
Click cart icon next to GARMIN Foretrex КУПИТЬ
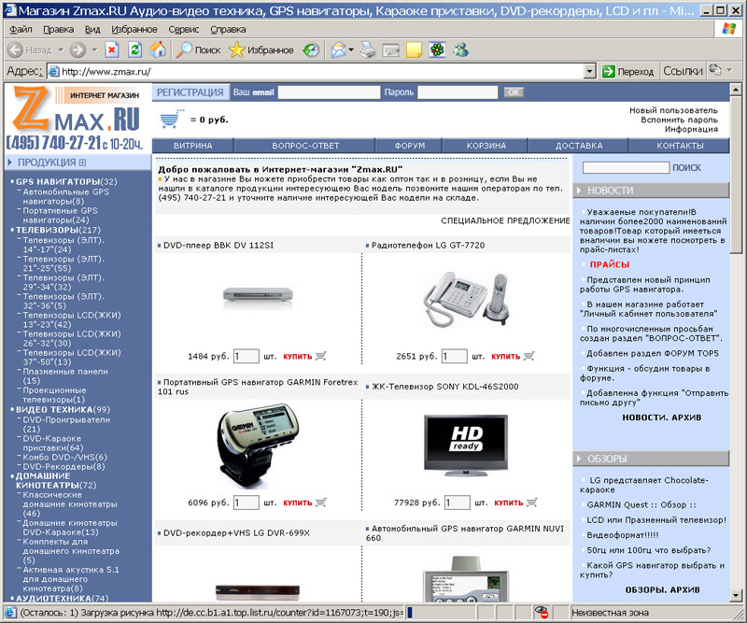click(x=320, y=503)
